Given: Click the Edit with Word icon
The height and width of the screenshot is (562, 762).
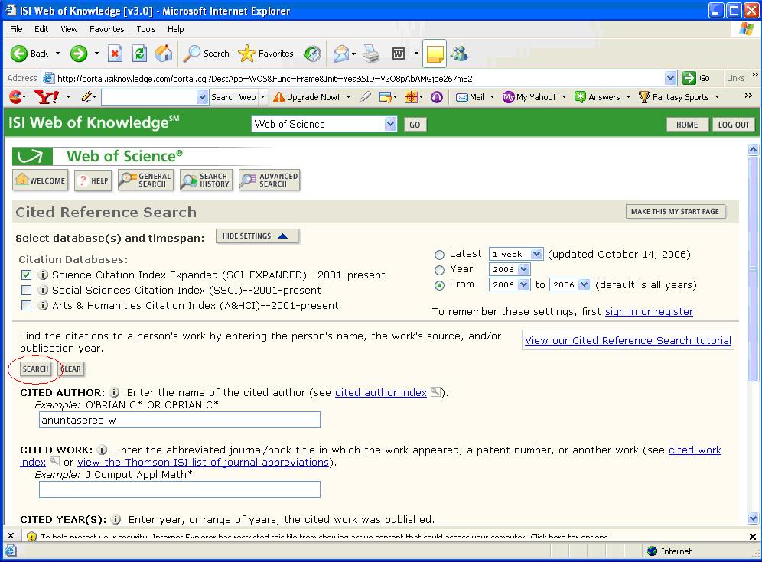Looking at the screenshot, I should [x=399, y=54].
